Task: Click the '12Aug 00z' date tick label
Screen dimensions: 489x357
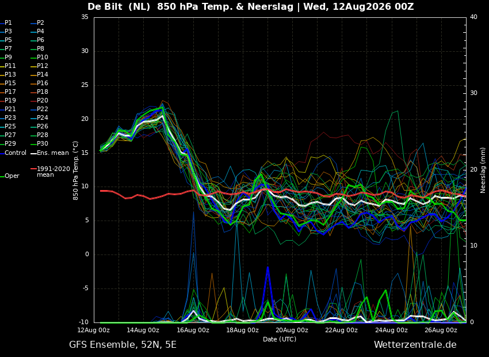Action: pos(94,330)
